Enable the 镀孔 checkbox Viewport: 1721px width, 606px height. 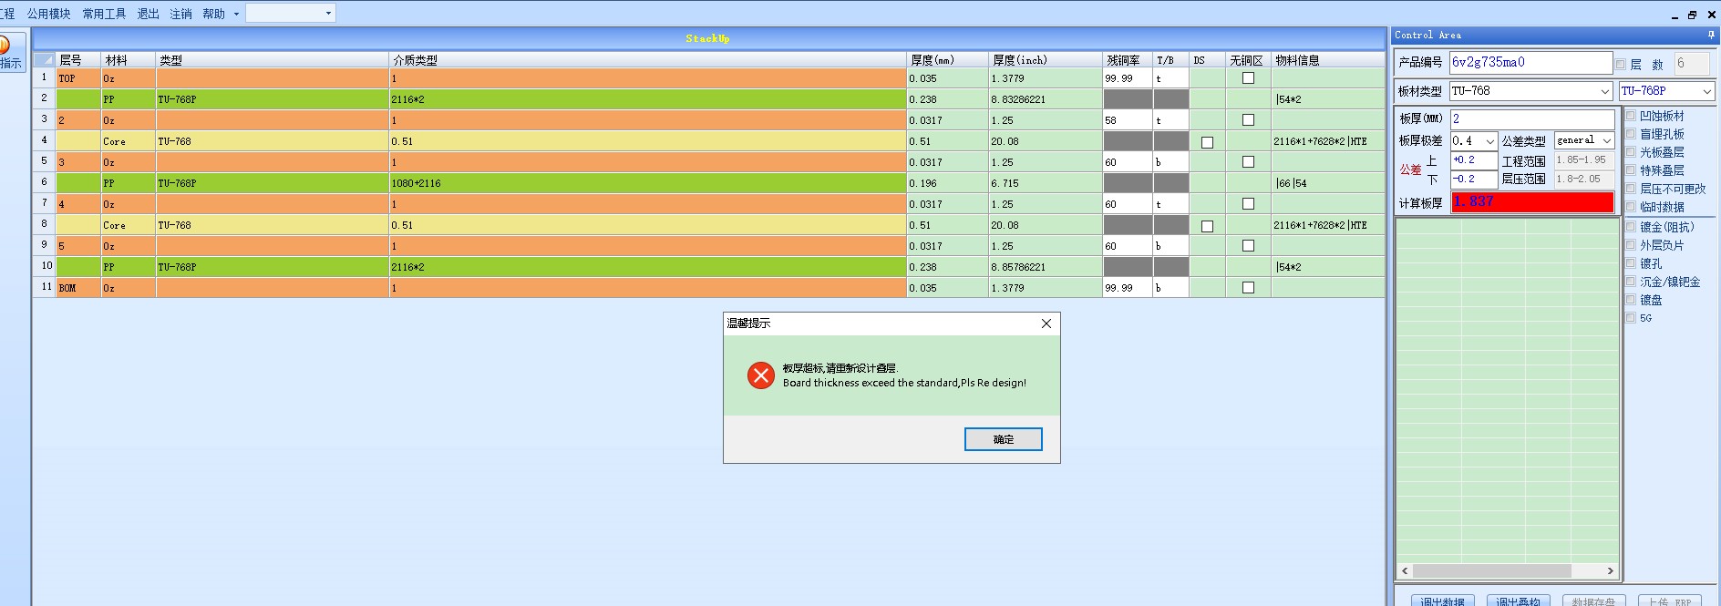[1632, 263]
